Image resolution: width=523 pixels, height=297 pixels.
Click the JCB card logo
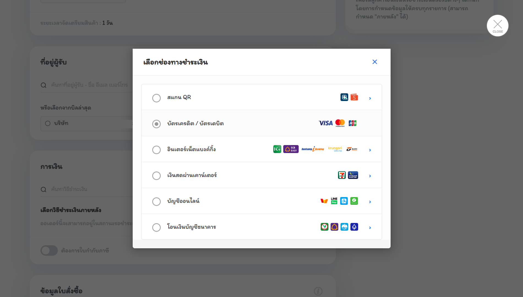point(352,123)
